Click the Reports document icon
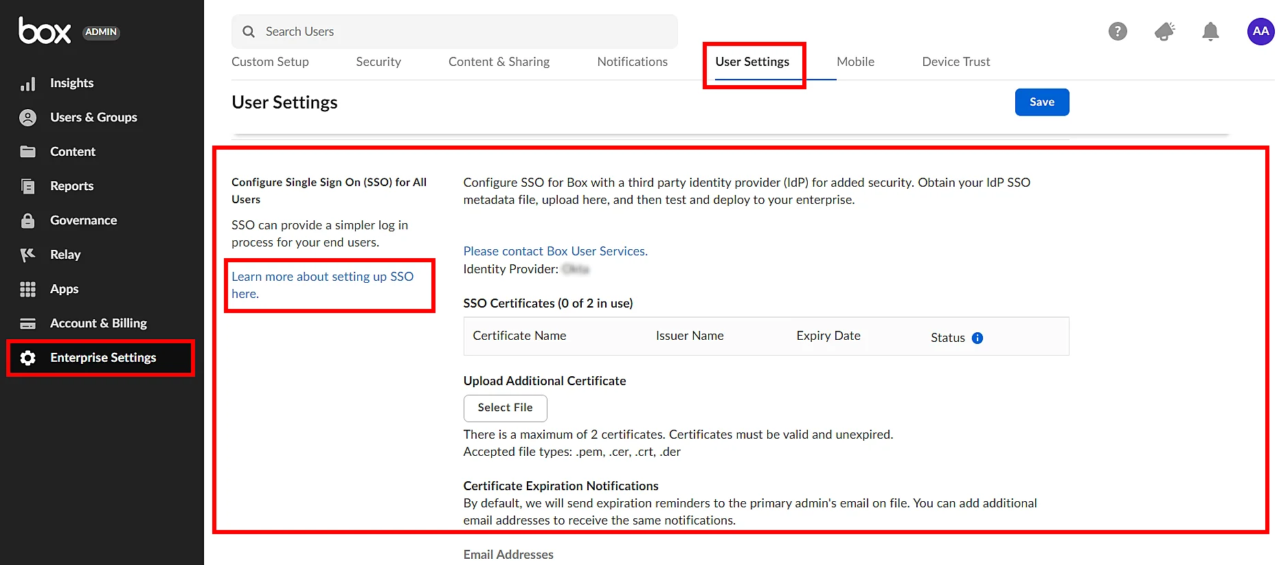 click(27, 186)
